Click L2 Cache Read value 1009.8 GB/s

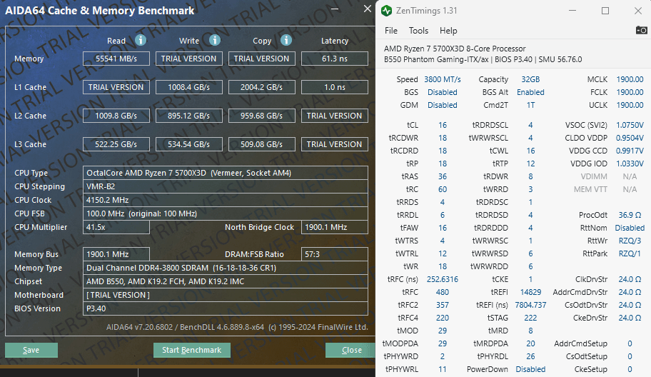tap(116, 116)
